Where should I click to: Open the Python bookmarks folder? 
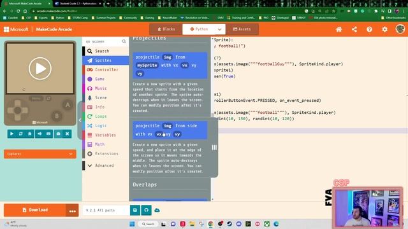point(58,18)
